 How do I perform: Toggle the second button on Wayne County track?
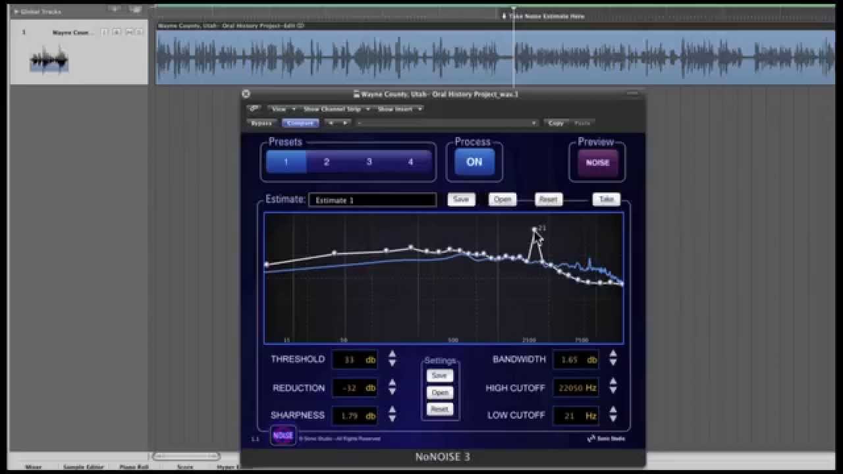[117, 32]
